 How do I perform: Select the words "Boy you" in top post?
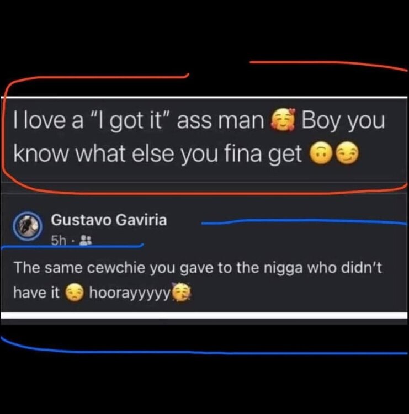pos(343,121)
